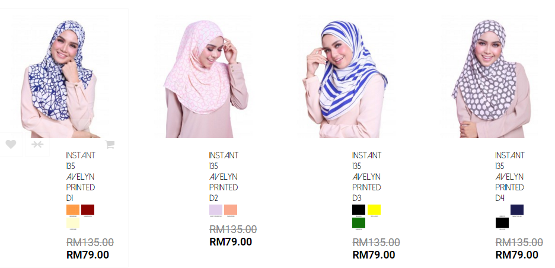Viewport: 555px width, 268px height.
Task: Select the orange swatch under D1
Action: [73, 210]
